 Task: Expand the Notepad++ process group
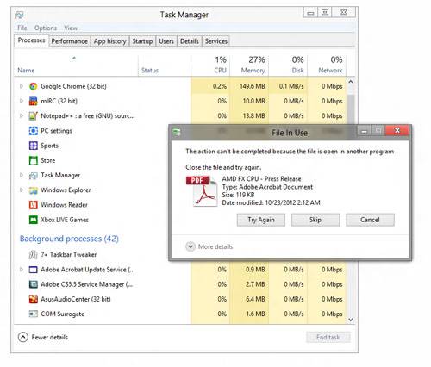click(22, 116)
